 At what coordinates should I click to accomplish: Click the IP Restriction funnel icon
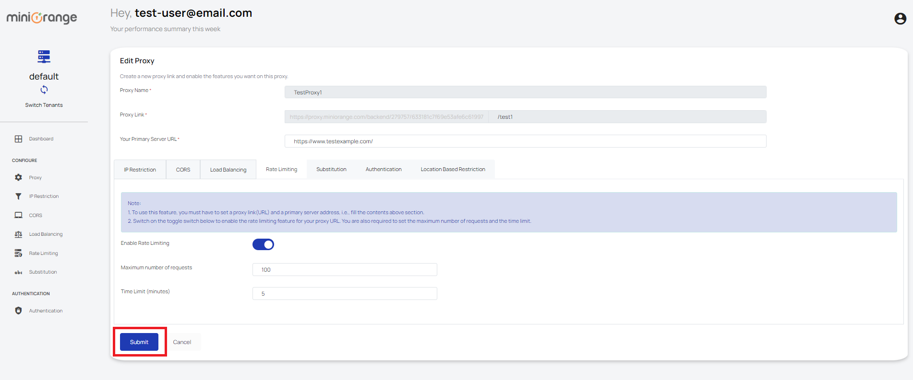point(18,196)
